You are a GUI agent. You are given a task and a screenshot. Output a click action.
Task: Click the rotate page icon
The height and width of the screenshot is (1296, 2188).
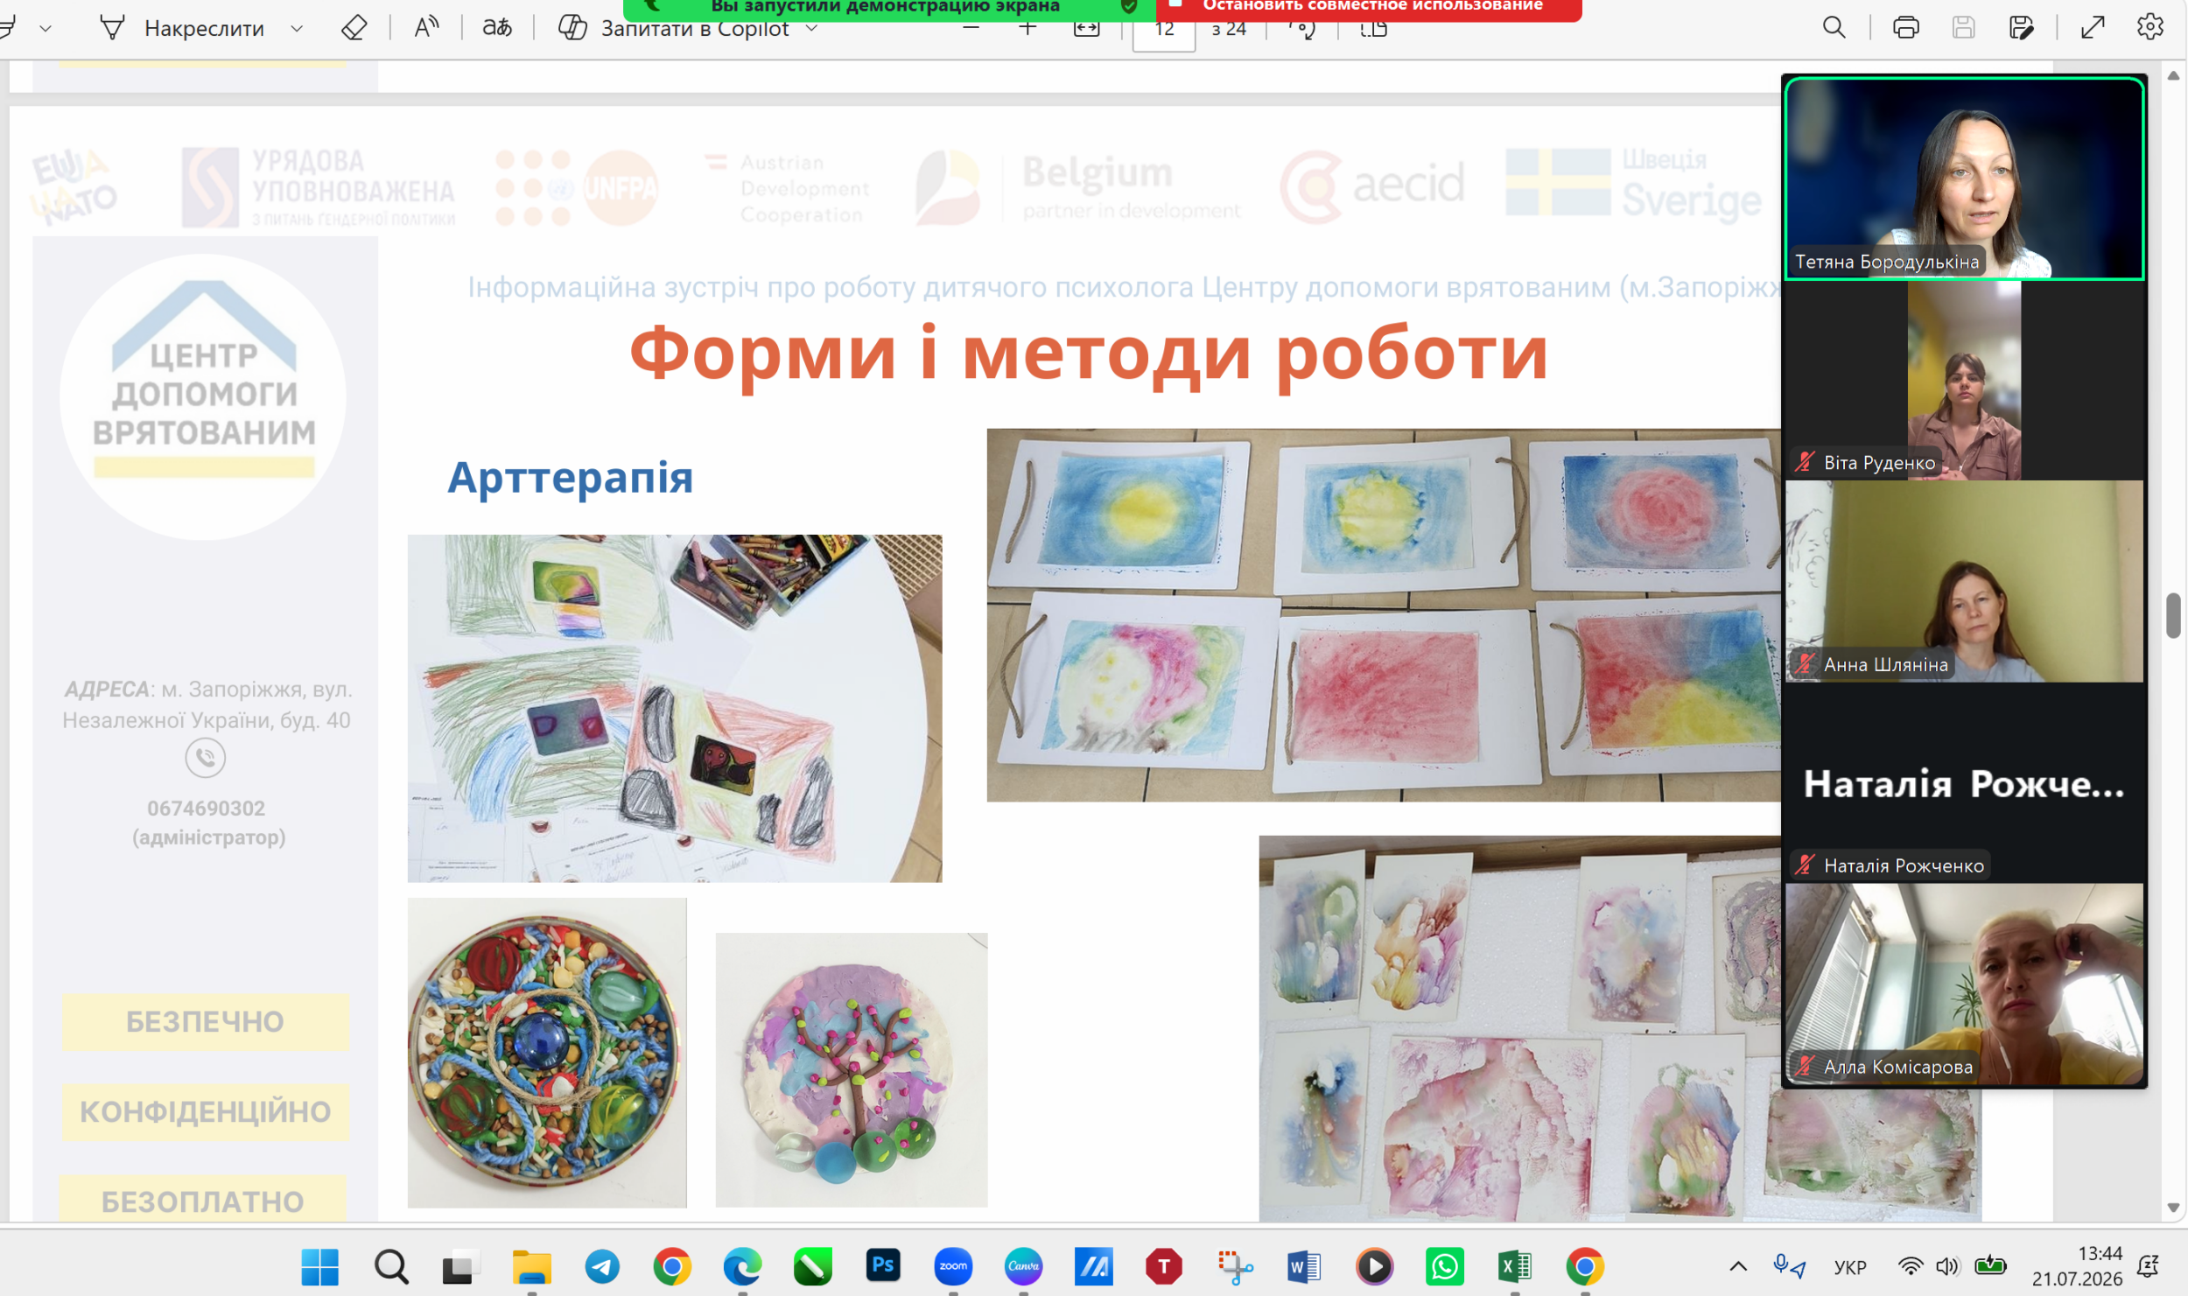1302,28
